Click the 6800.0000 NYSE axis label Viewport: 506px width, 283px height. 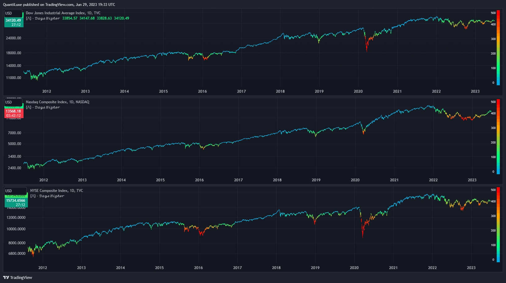[x=17, y=254]
